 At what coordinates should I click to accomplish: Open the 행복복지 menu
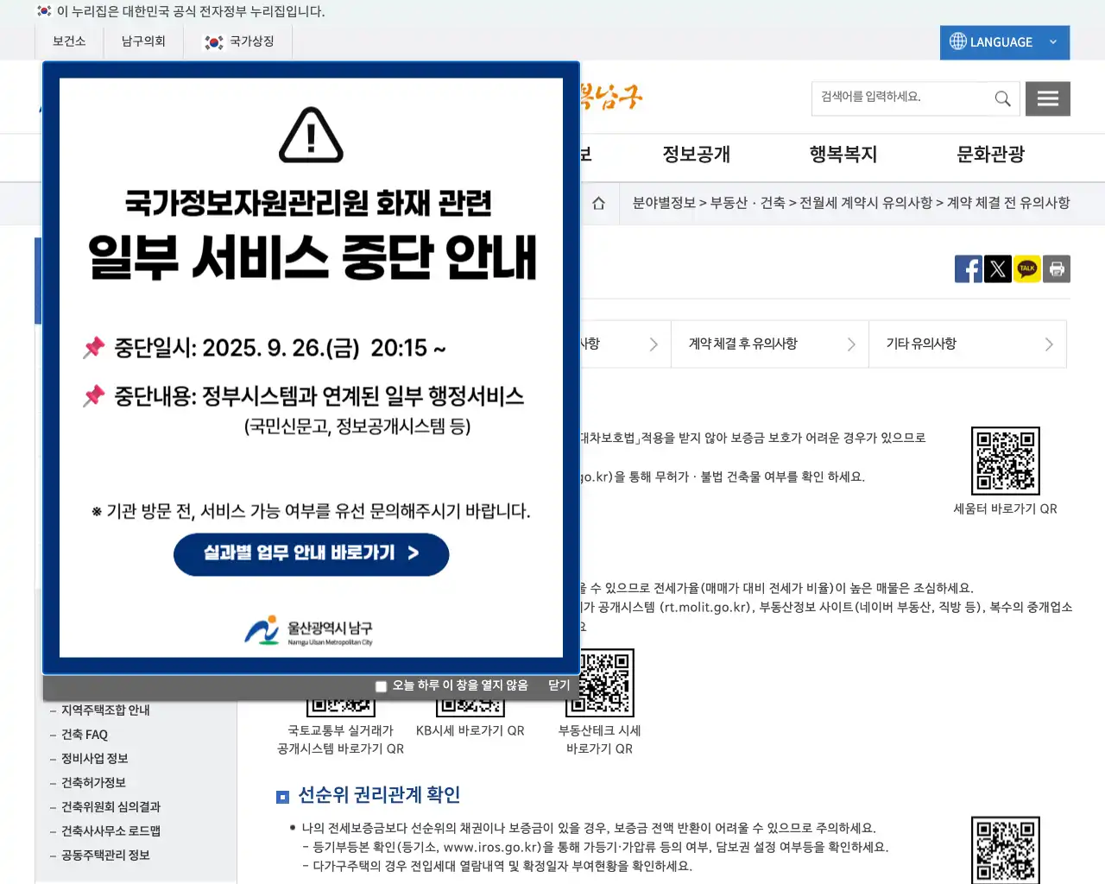click(x=843, y=155)
